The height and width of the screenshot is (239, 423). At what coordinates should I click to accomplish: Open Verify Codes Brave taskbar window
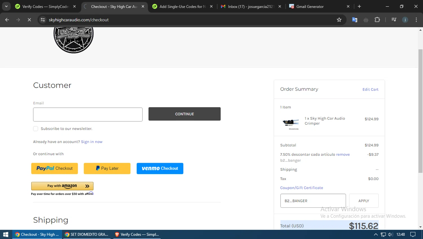137,234
